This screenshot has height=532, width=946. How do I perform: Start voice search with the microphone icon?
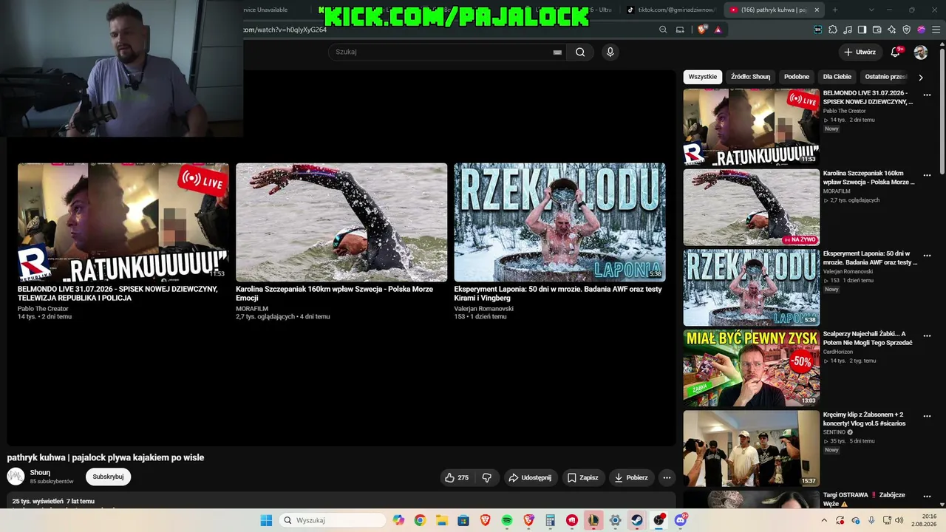point(610,52)
